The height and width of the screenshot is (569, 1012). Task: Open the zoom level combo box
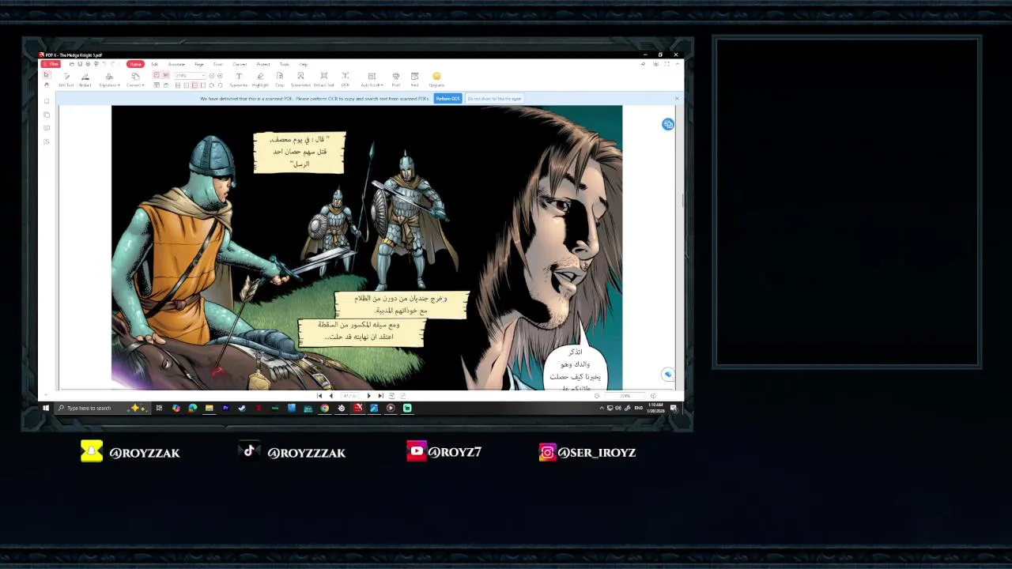click(x=190, y=75)
